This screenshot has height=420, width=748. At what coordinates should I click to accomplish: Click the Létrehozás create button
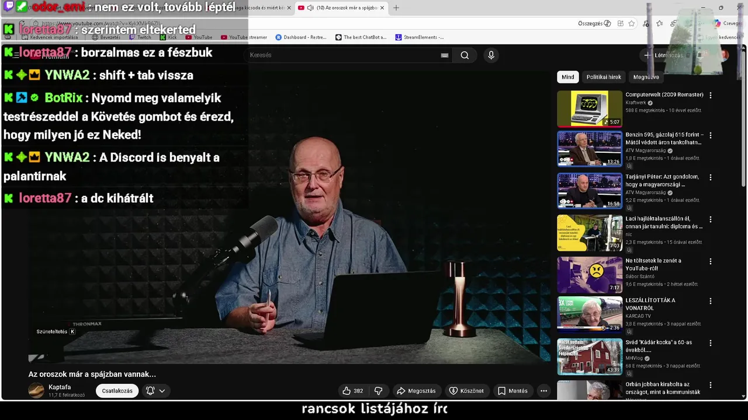[663, 55]
